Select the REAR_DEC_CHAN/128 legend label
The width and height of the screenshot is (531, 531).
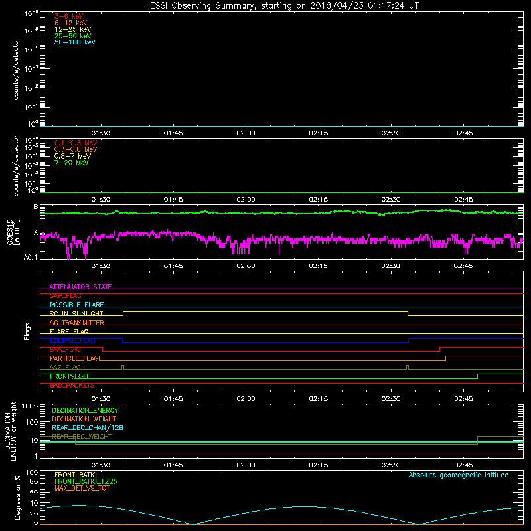coord(88,427)
